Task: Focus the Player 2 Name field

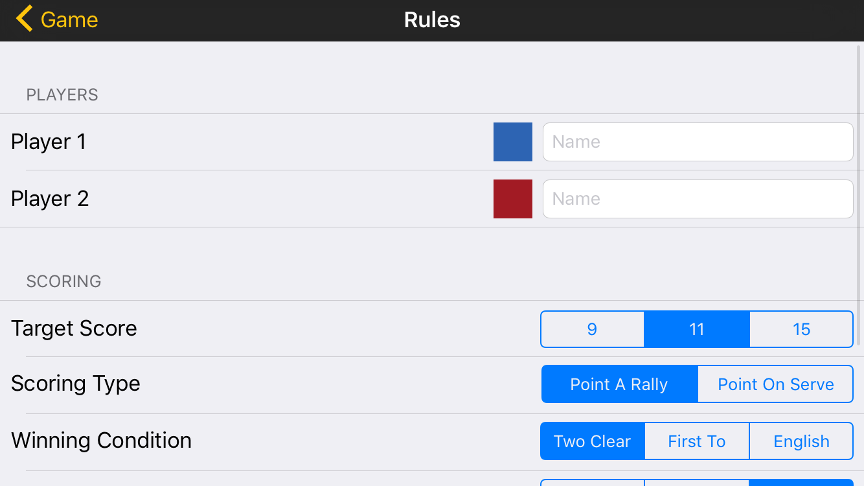Action: [x=698, y=199]
